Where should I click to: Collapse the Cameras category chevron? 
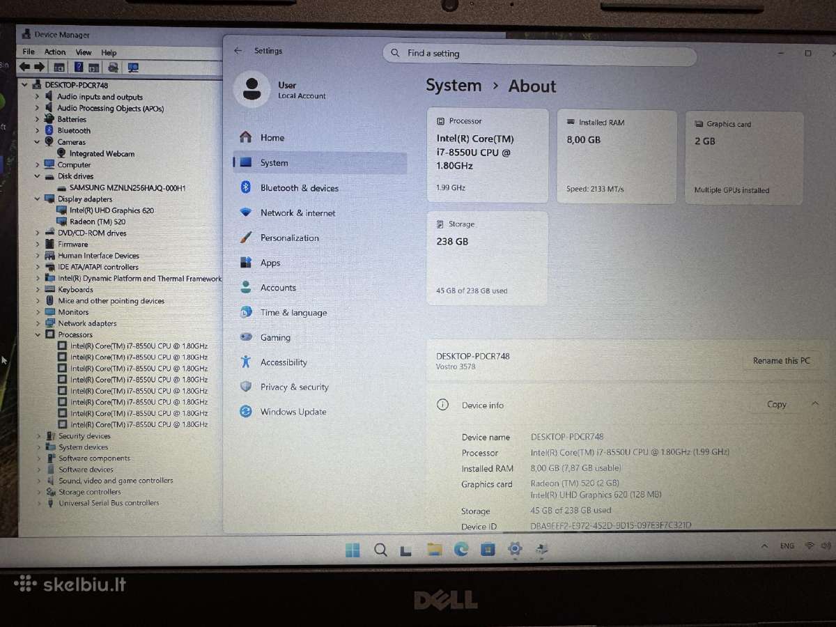pos(38,141)
